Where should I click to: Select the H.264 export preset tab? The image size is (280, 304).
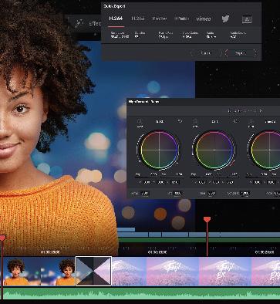tap(116, 19)
